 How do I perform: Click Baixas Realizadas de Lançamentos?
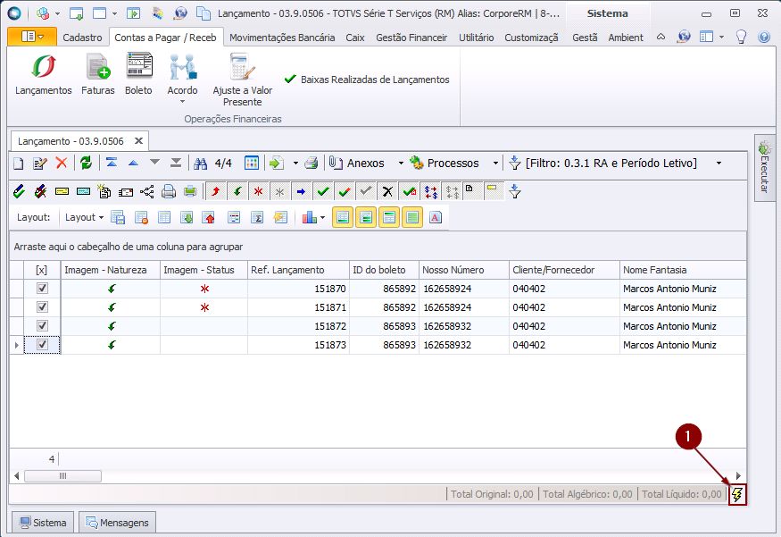(x=367, y=80)
